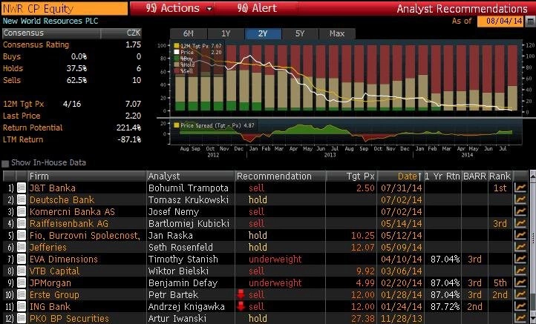Open VTB Capital firm link
This screenshot has height=324, width=536.
tap(54, 271)
